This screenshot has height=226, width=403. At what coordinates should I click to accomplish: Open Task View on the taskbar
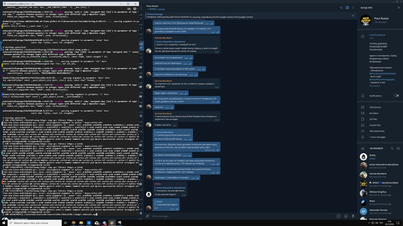coord(65,223)
